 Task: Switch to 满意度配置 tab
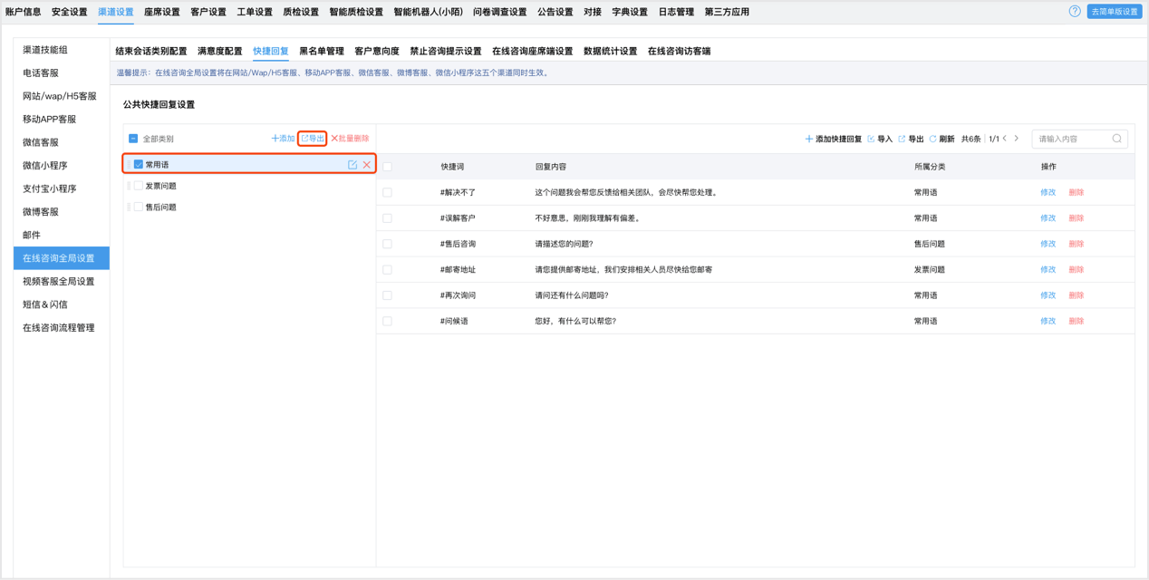(x=220, y=52)
